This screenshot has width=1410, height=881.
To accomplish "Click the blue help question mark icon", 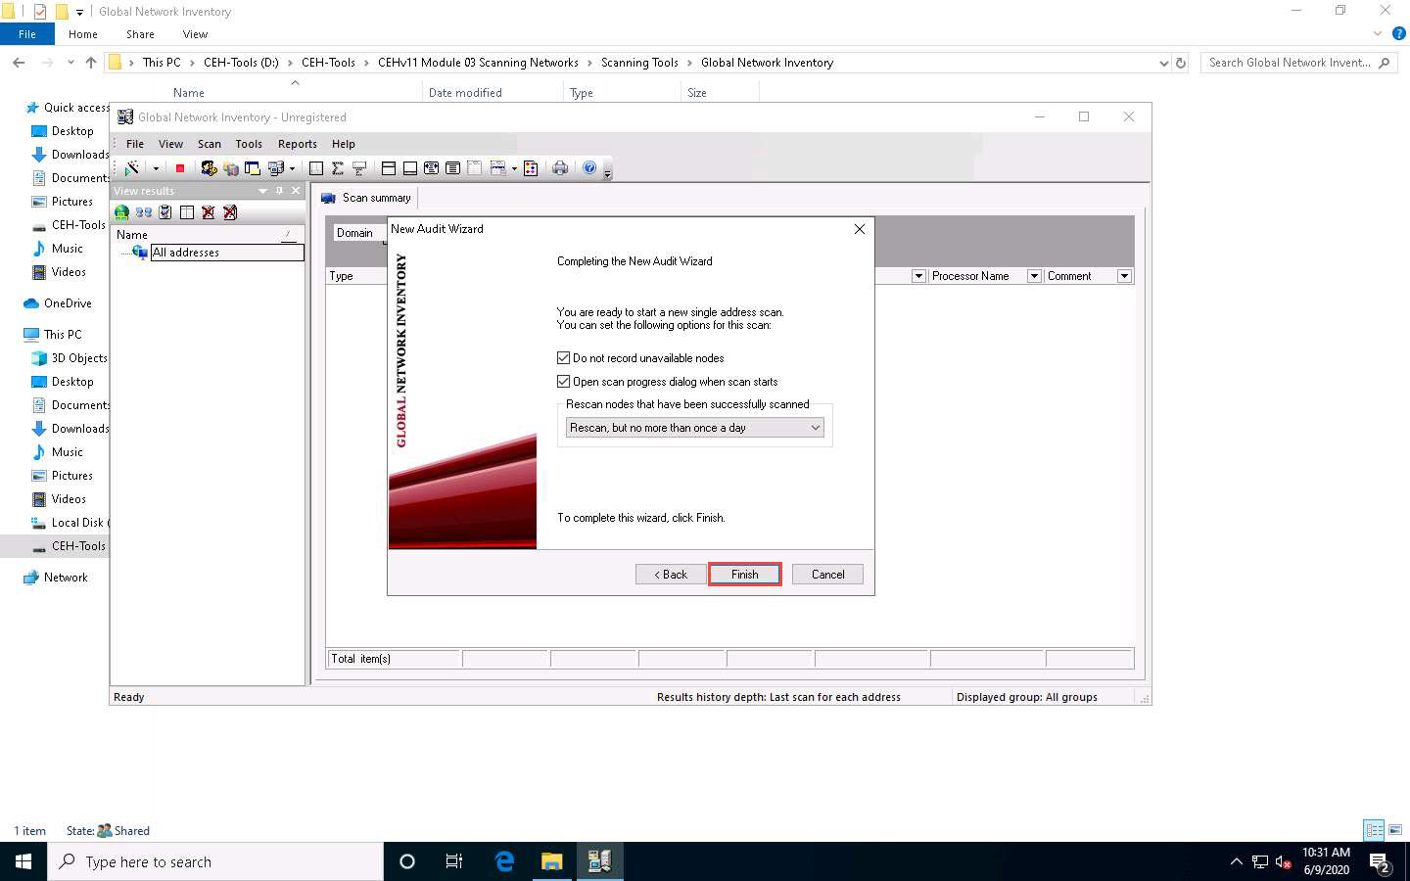I will [589, 168].
